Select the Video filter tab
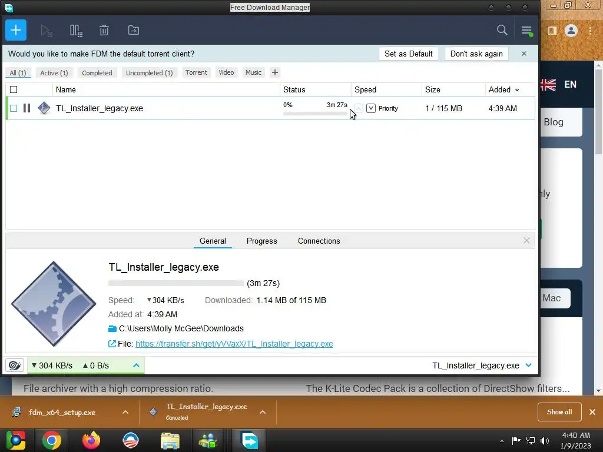603x452 pixels. coord(226,72)
